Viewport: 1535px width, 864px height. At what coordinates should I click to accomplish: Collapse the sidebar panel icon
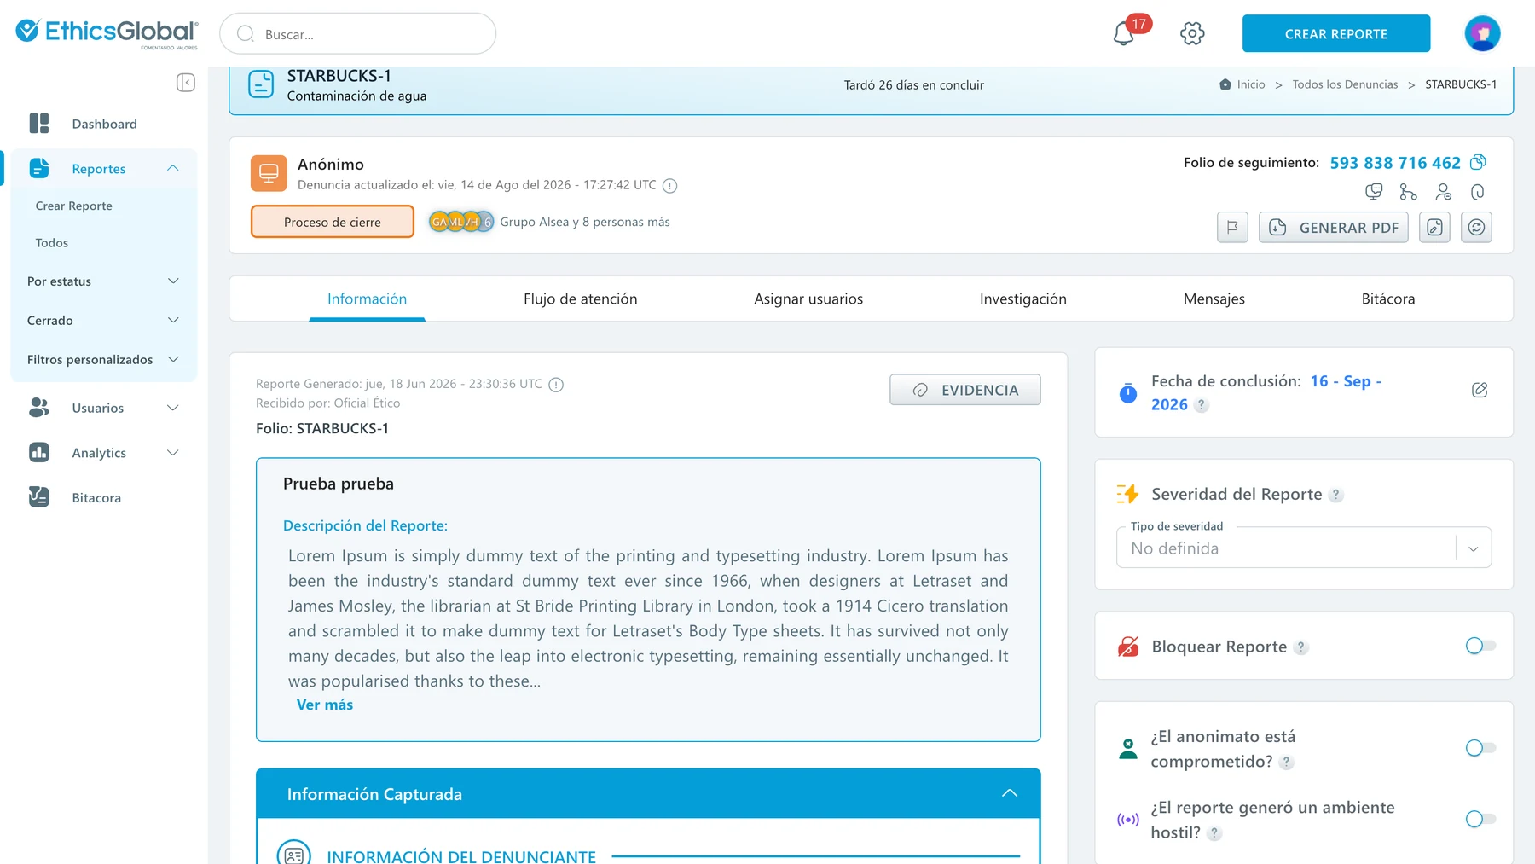point(186,83)
